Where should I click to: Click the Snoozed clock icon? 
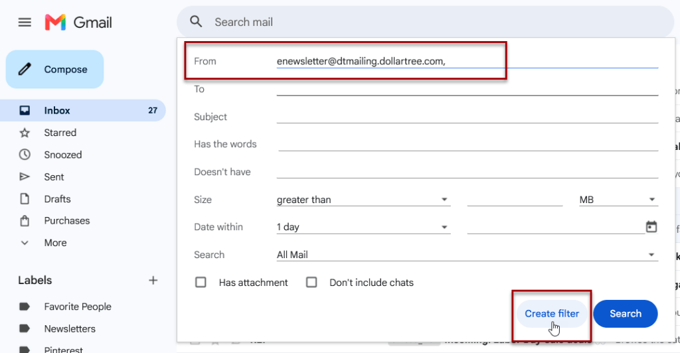(25, 155)
